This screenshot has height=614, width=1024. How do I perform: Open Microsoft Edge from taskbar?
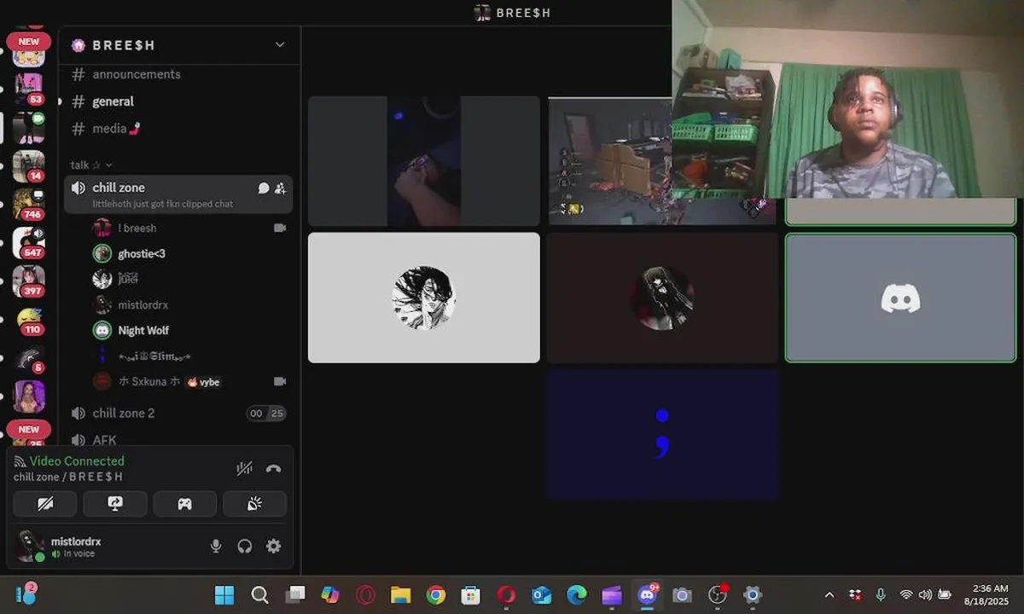(x=577, y=595)
